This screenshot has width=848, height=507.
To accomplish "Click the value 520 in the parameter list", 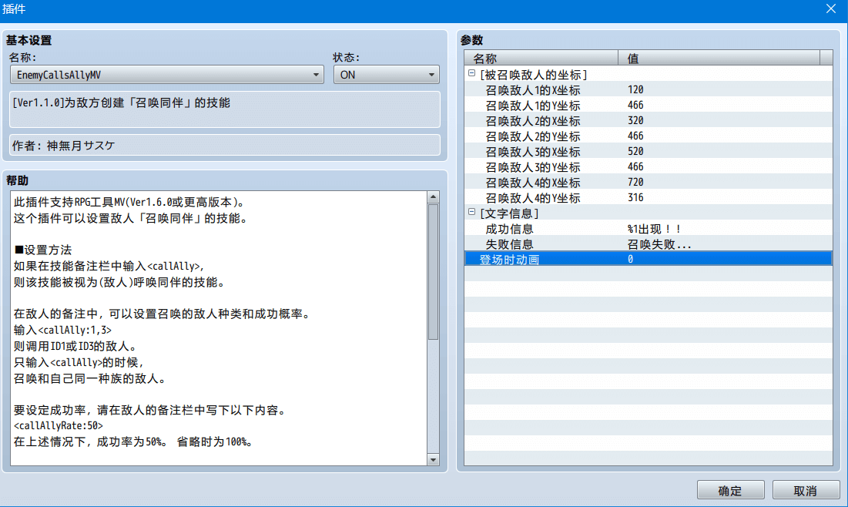I will (x=635, y=152).
